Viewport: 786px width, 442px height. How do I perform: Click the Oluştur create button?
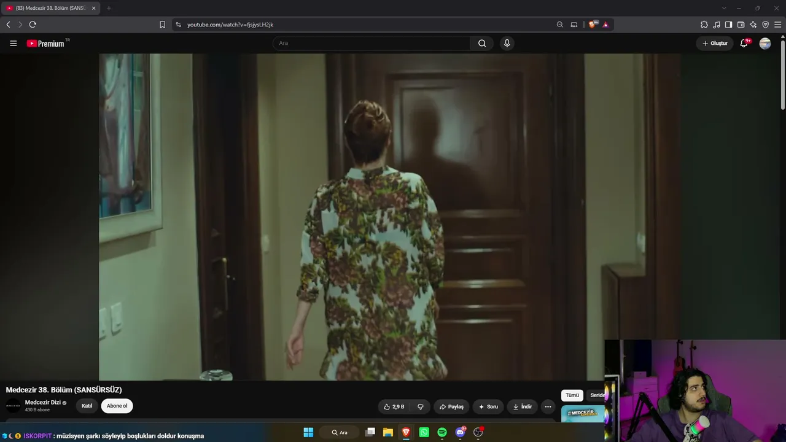point(715,44)
